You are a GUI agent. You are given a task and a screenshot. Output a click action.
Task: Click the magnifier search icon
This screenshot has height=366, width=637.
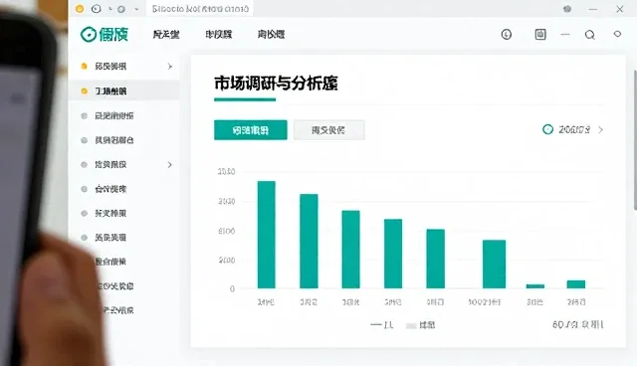pos(590,35)
